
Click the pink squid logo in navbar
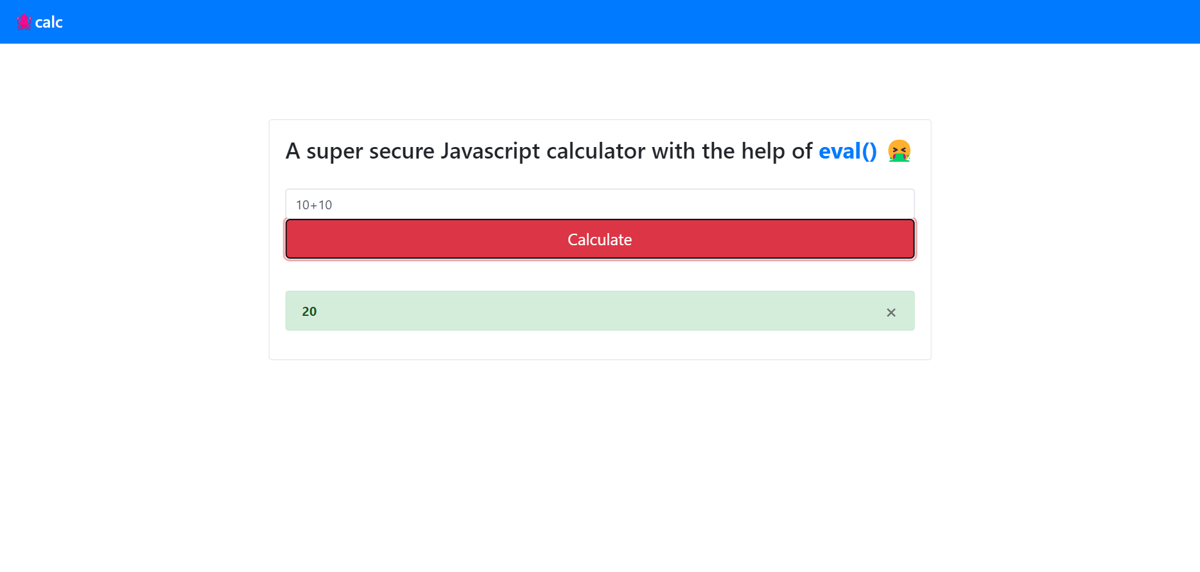pyautogui.click(x=24, y=22)
